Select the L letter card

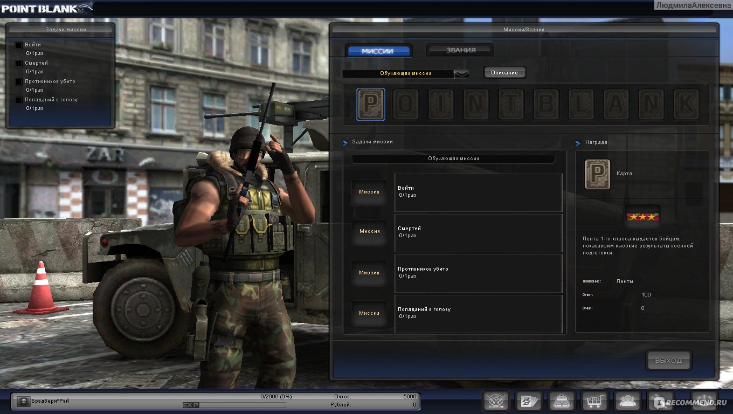(x=581, y=104)
